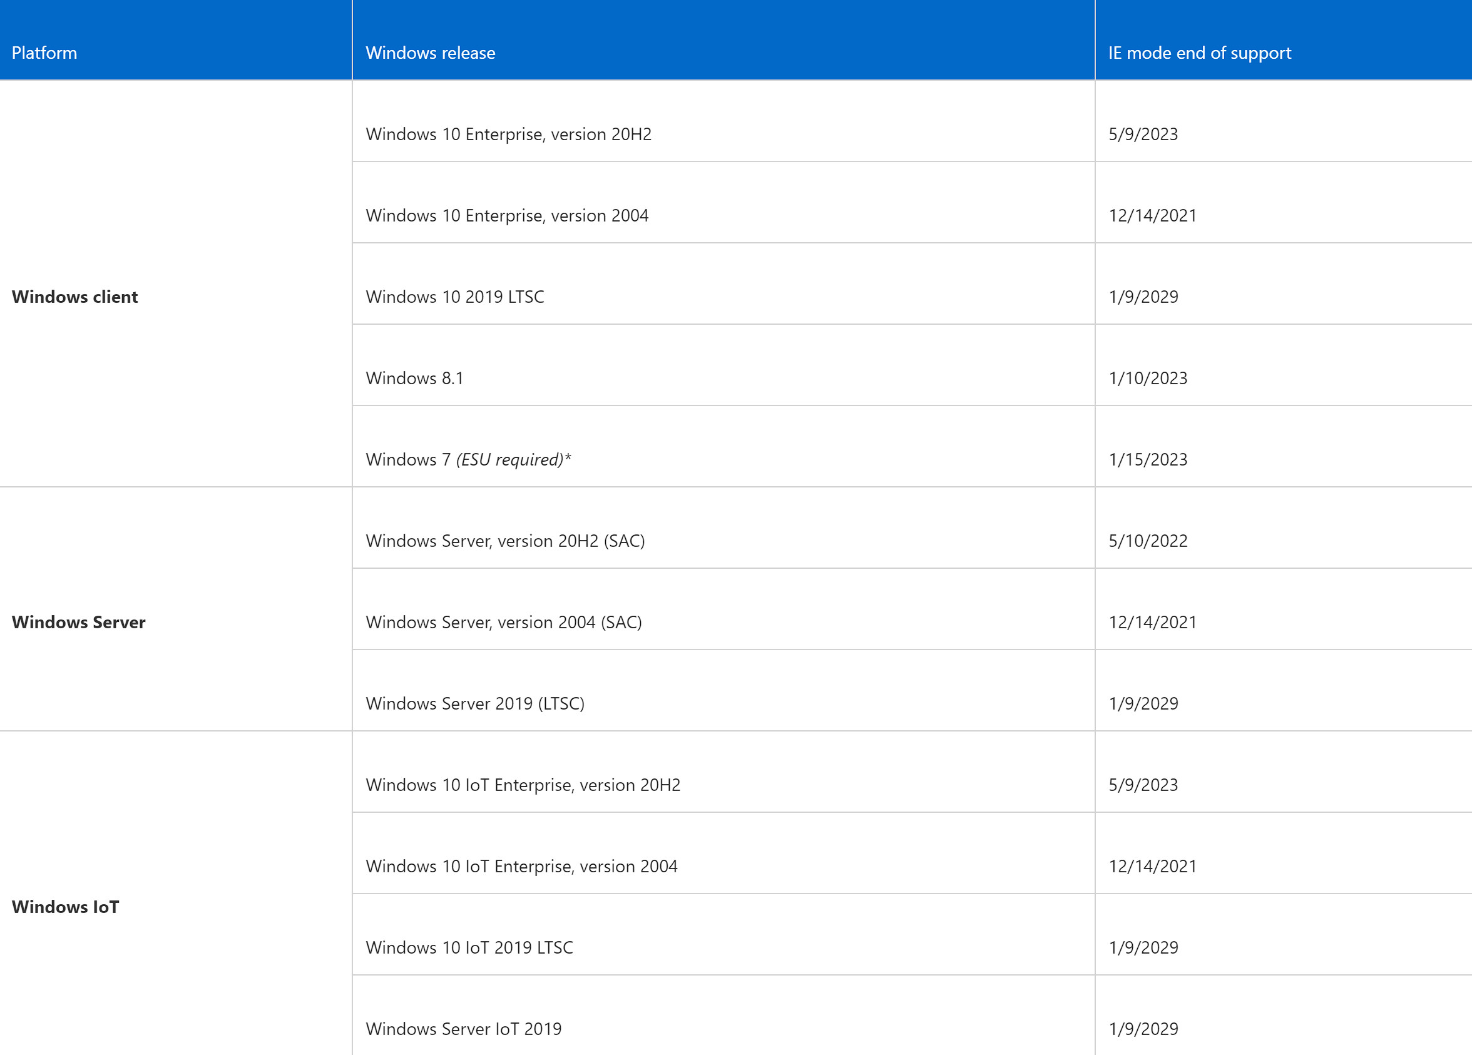Click the Windows 8.1 release entry
The height and width of the screenshot is (1055, 1472).
(416, 377)
